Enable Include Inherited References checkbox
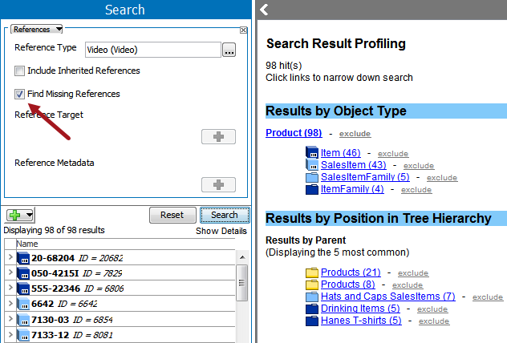 point(19,71)
